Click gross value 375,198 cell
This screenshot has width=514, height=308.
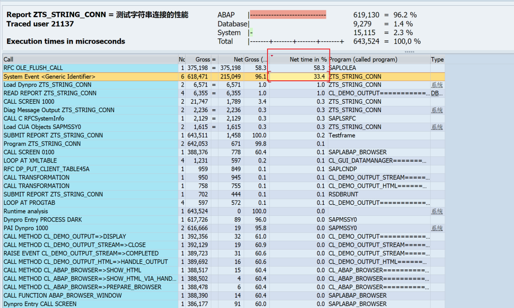click(198, 68)
